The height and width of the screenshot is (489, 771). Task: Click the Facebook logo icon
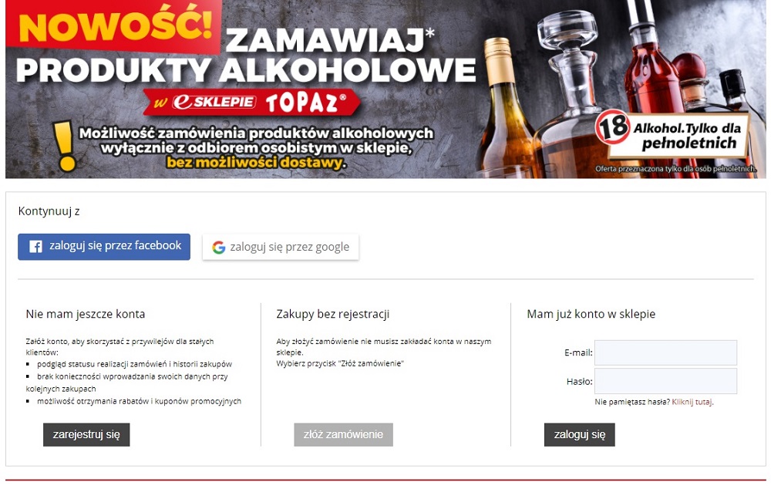[x=35, y=247]
